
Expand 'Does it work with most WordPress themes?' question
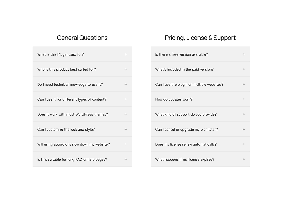(x=73, y=114)
